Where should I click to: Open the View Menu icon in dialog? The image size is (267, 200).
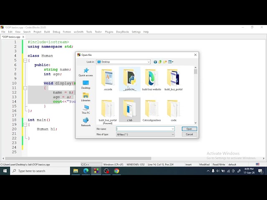pyautogui.click(x=171, y=62)
